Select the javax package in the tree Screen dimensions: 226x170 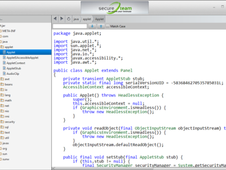pyautogui.click(x=6, y=143)
